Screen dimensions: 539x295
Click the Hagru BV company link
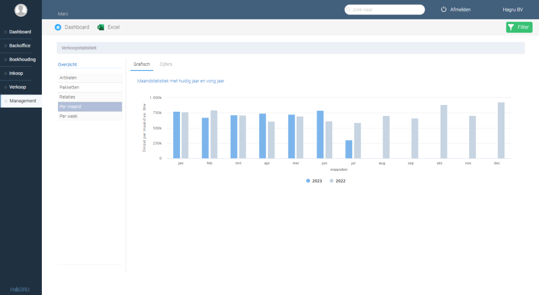pyautogui.click(x=512, y=9)
